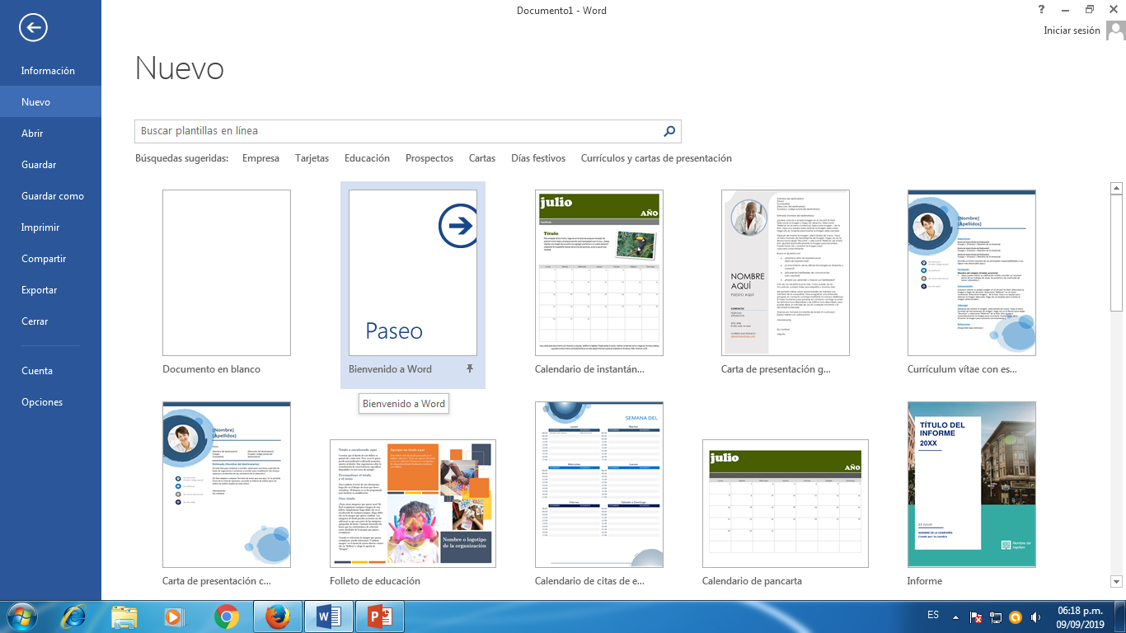Click the Iniciar sesión link
1126x633 pixels.
point(1072,30)
